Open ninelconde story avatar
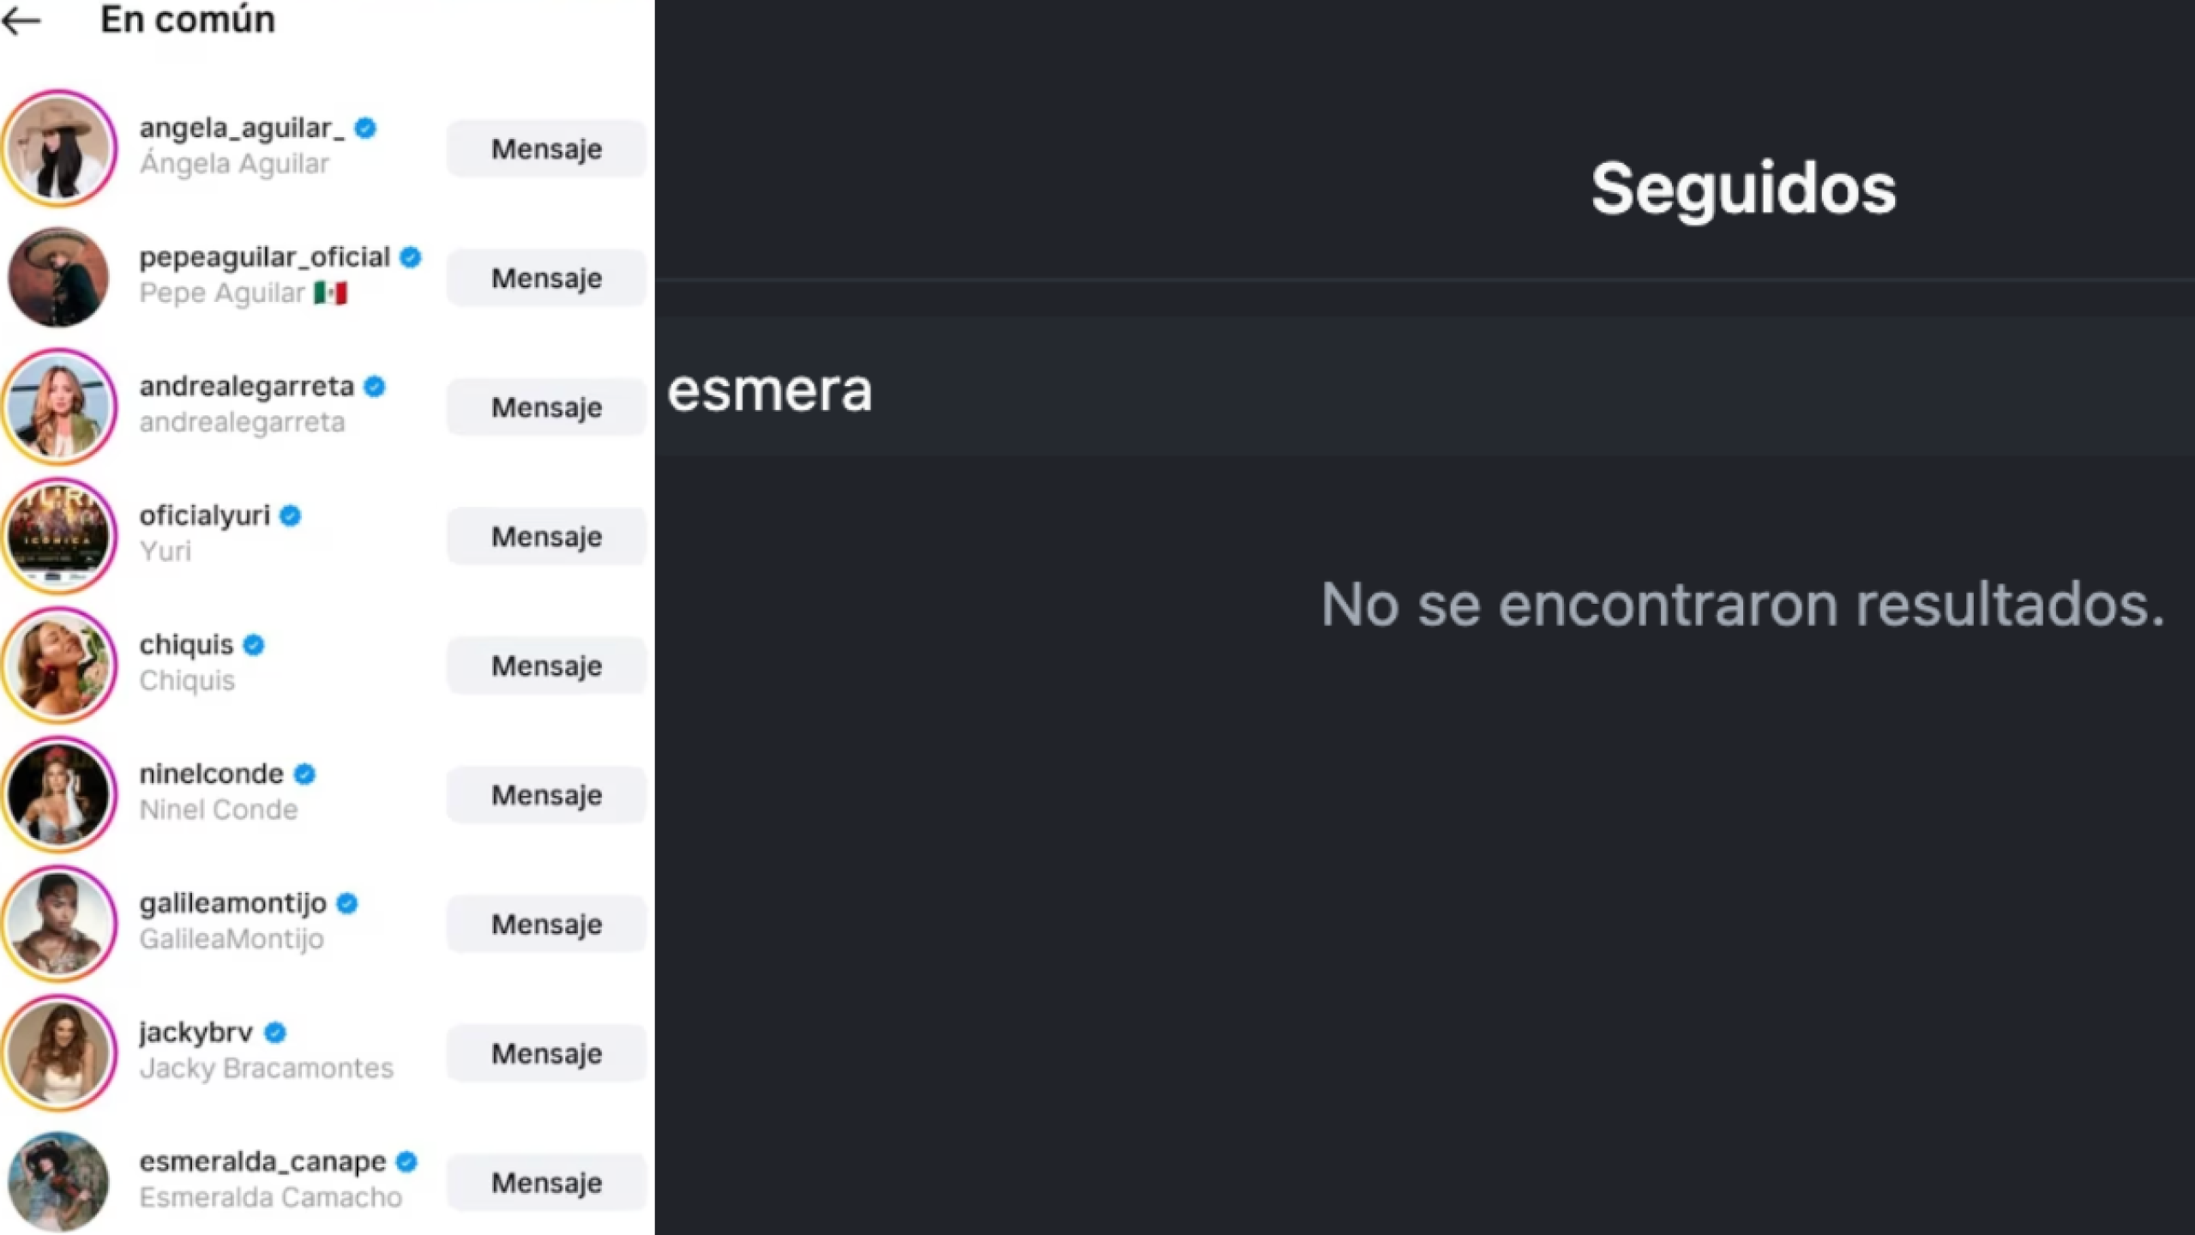Image resolution: width=2195 pixels, height=1235 pixels. (x=59, y=794)
